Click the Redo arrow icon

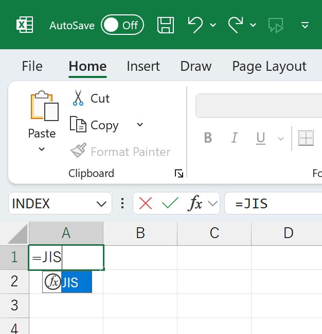(236, 25)
